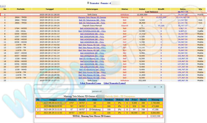Image resolution: width=207 pixels, height=123 pixels.
Task: Click the 12,022,500 total winnings cell in popup
Action: 155,116
